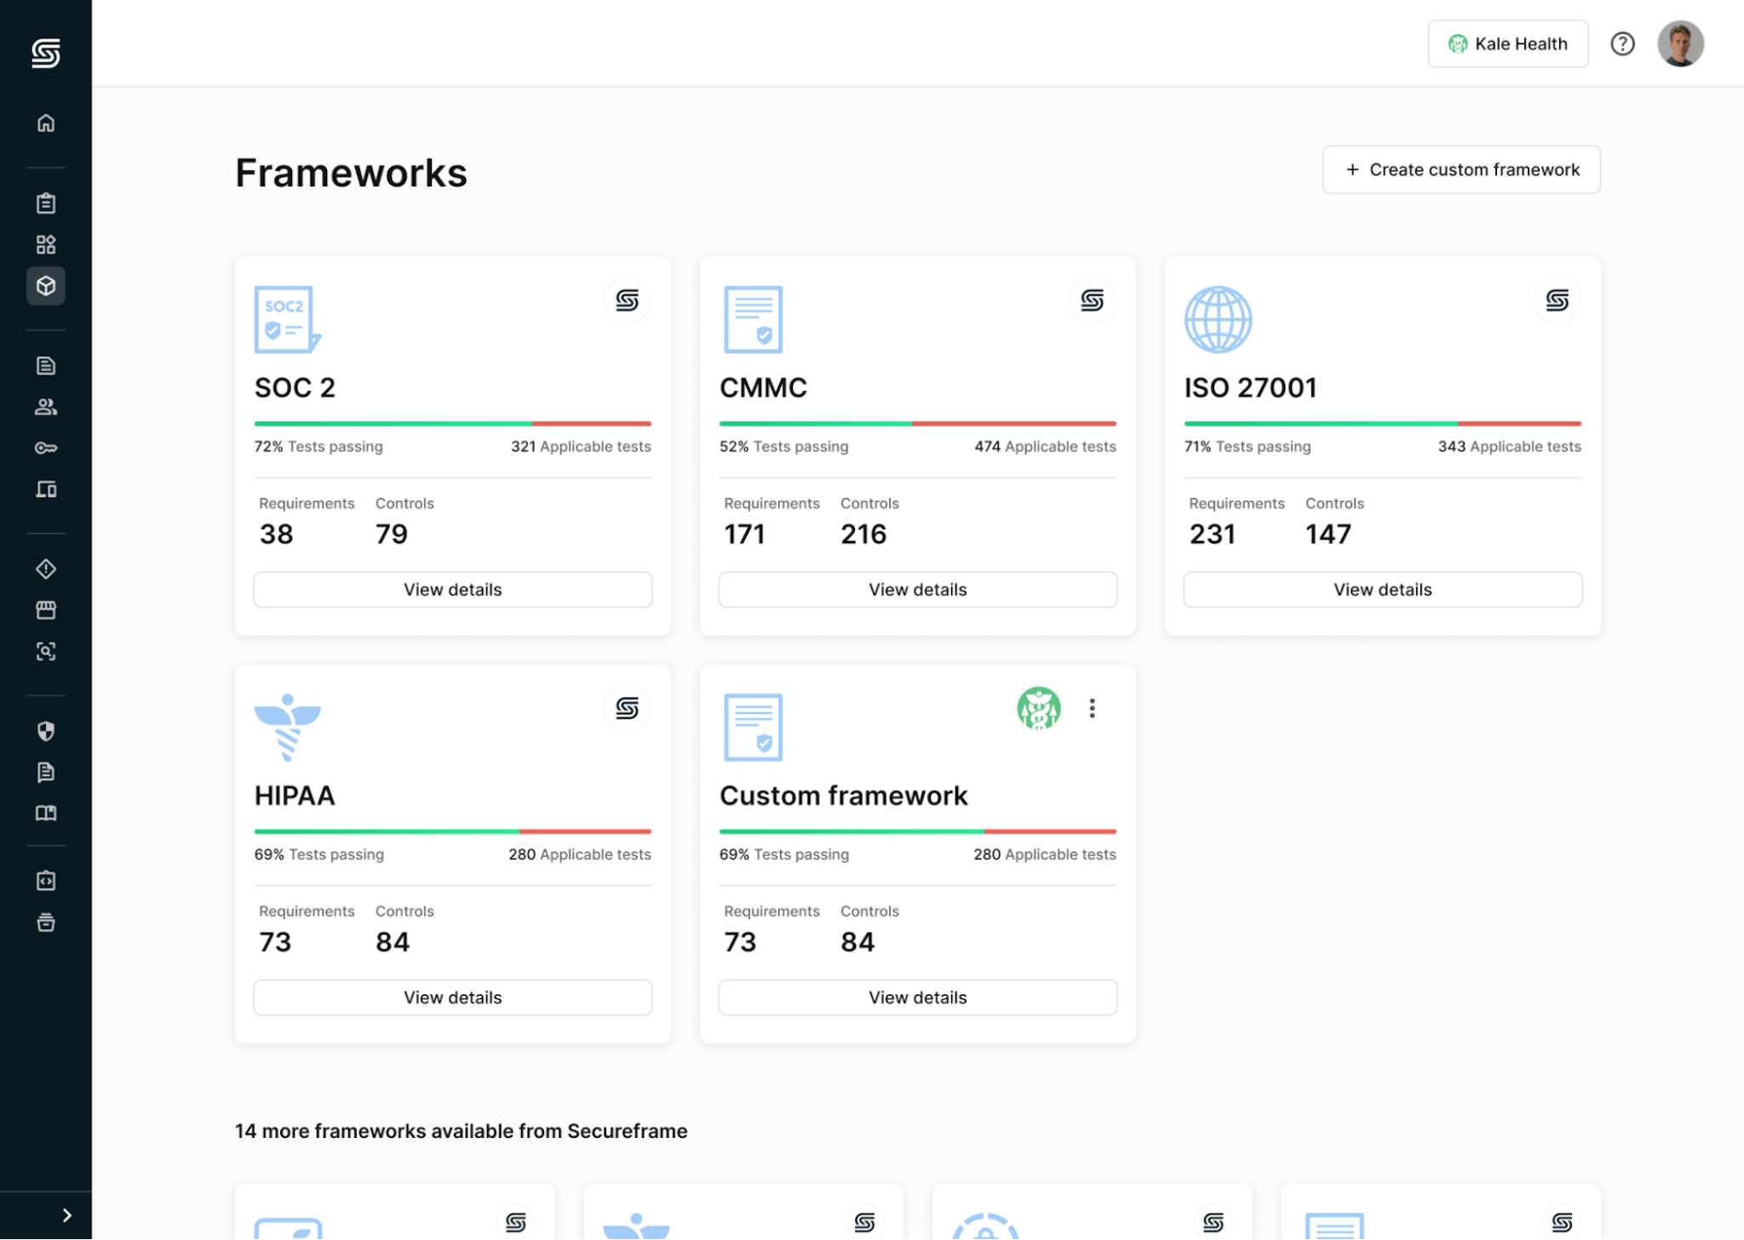The image size is (1744, 1240).
Task: Select the storefront vendors icon in the sidebar
Action: pos(46,609)
